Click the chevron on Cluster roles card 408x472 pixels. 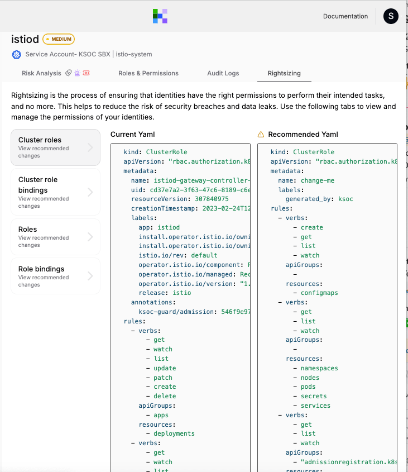pos(90,147)
